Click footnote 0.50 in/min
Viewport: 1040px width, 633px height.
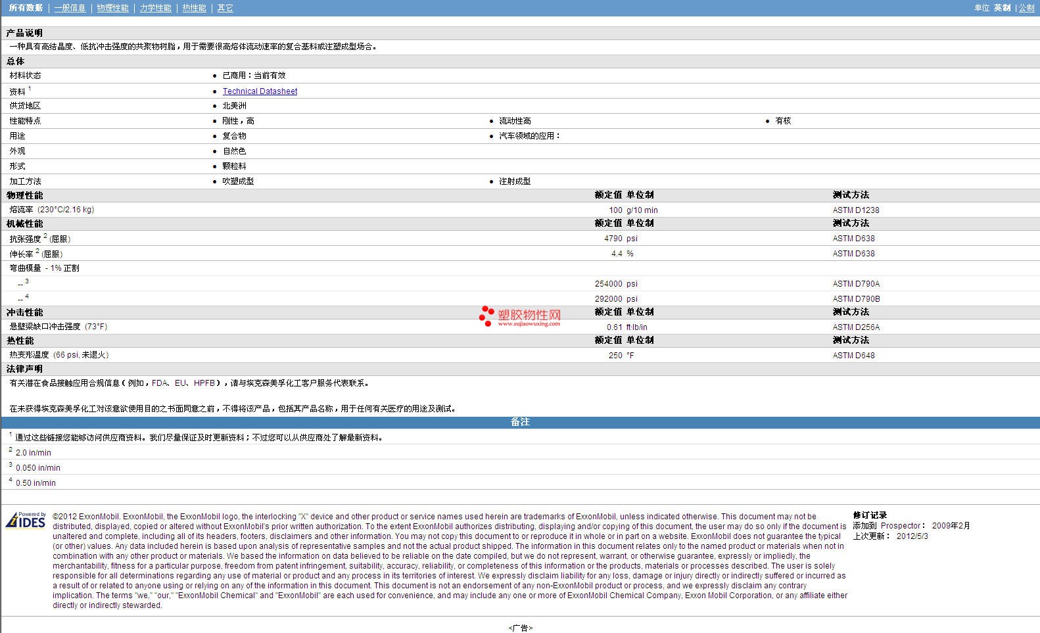coord(35,483)
